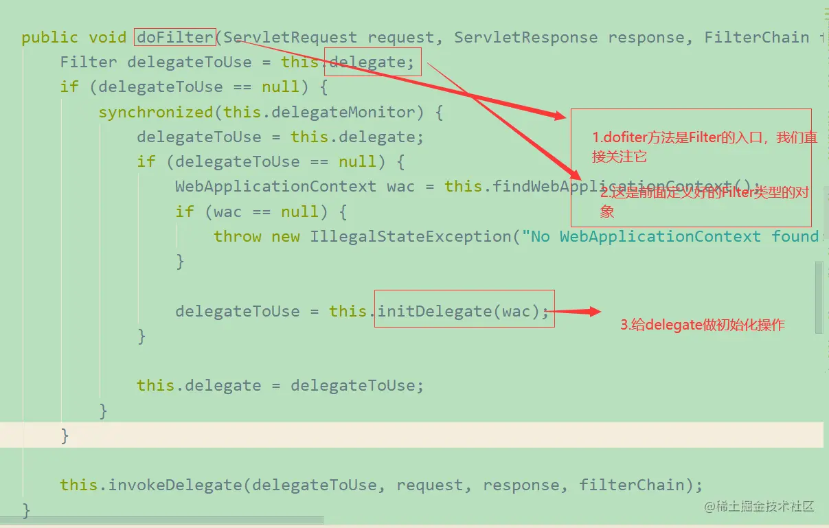
Task: Click the FilterChain type in method signature
Action: [x=757, y=37]
